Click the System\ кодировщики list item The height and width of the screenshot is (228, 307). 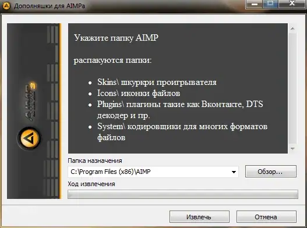coord(182,132)
